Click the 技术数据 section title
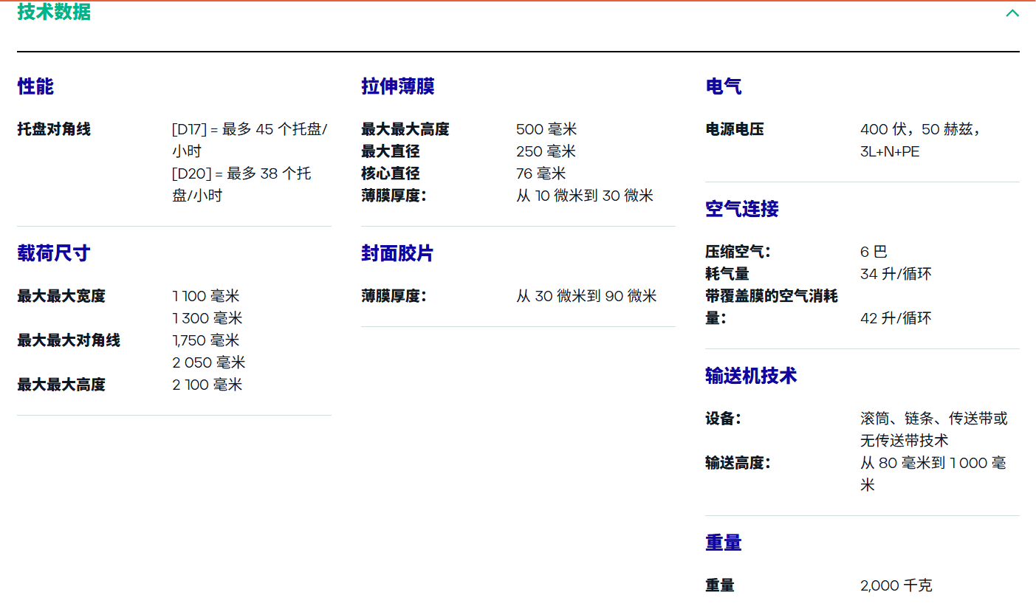Screen dimensions: 1036x612 (54, 12)
